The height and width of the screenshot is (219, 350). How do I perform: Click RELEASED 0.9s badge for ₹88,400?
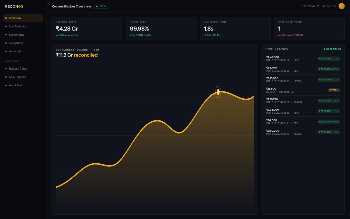[x=328, y=69]
